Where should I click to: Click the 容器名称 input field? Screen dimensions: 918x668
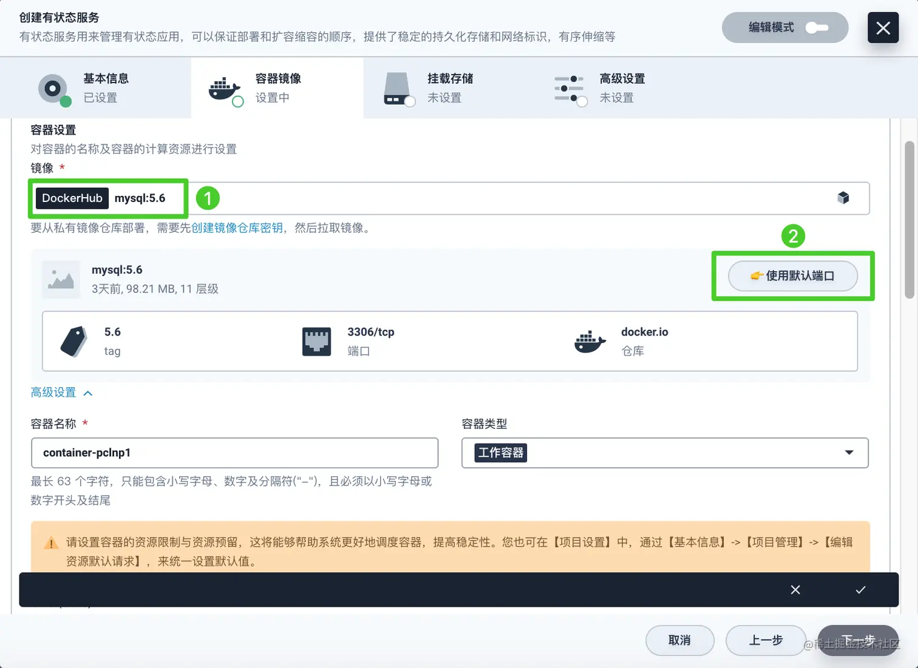[x=234, y=453]
